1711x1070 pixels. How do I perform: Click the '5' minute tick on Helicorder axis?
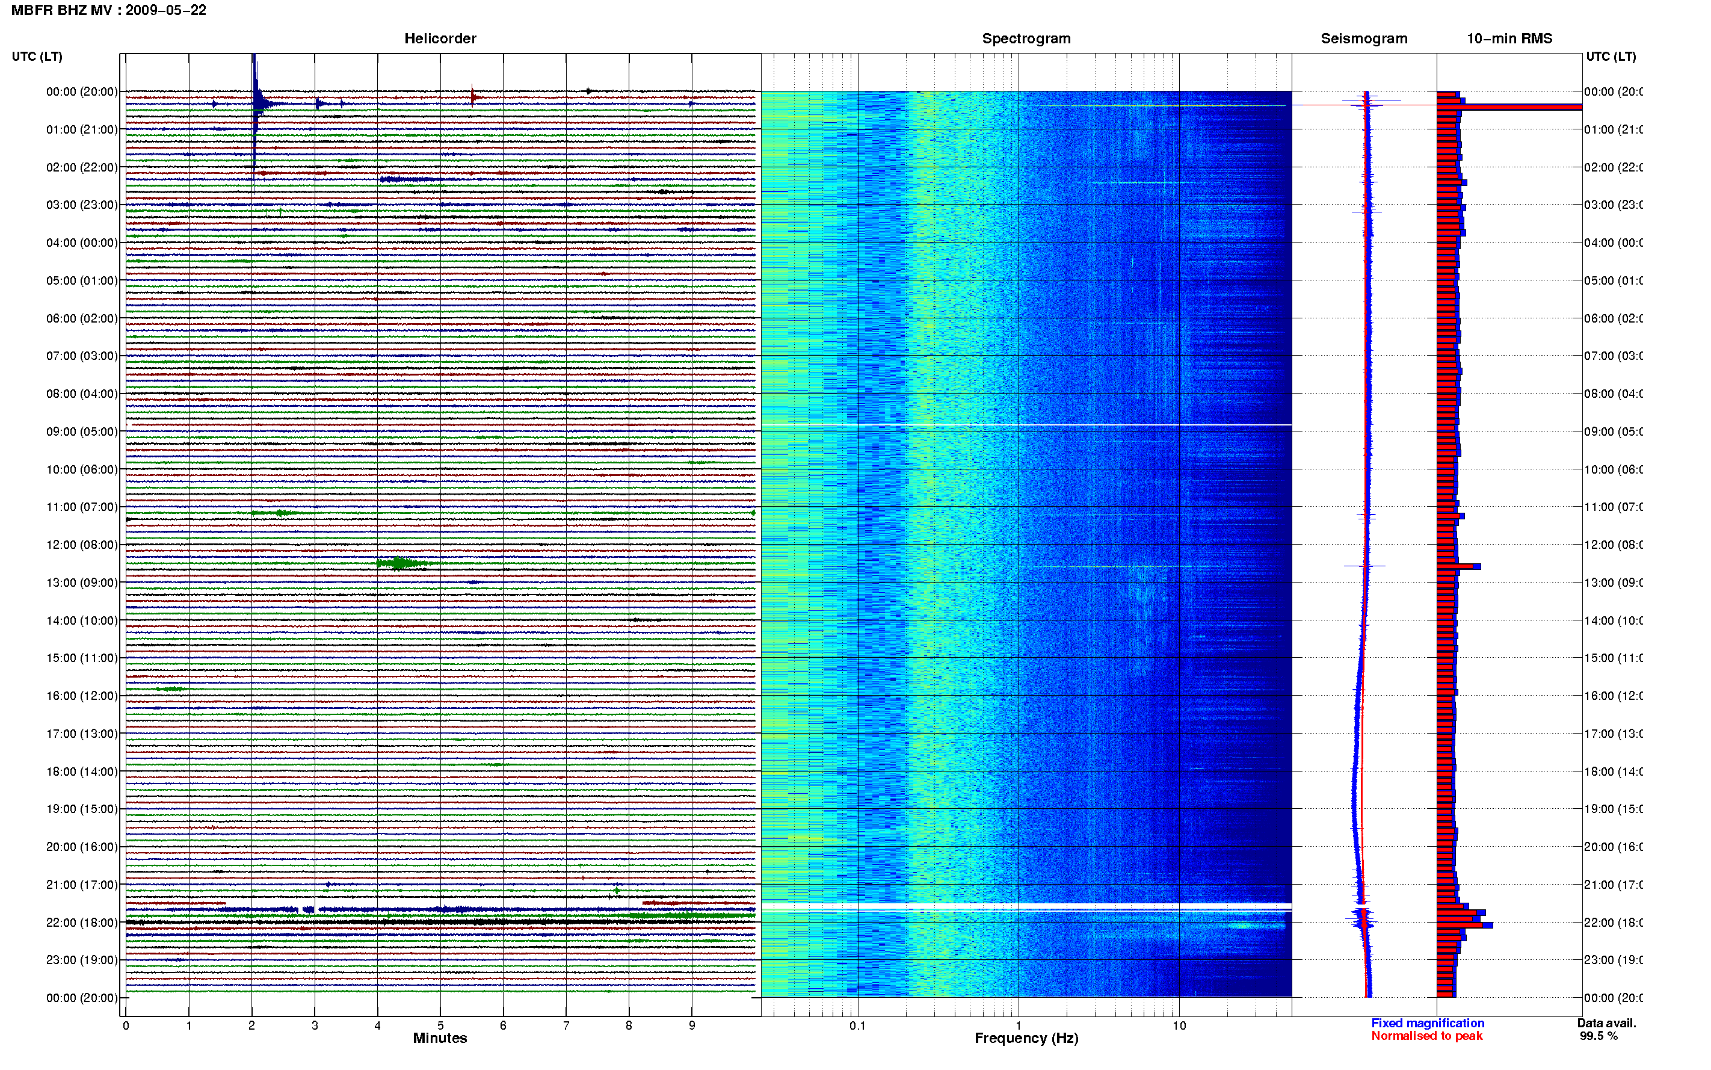coord(440,1025)
